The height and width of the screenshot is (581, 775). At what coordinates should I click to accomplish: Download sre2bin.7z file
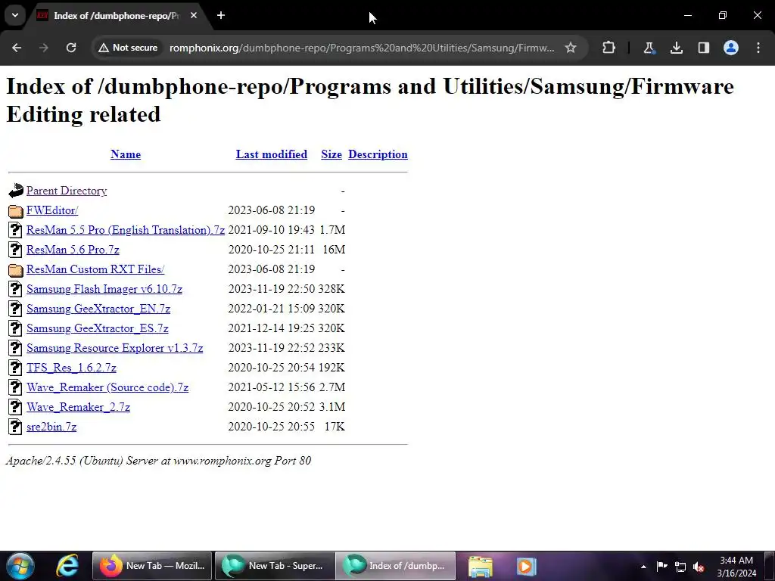tap(51, 427)
